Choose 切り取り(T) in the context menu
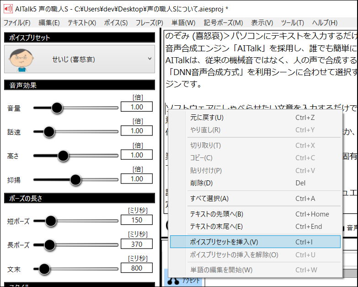This screenshot has width=358, height=287. (x=255, y=145)
